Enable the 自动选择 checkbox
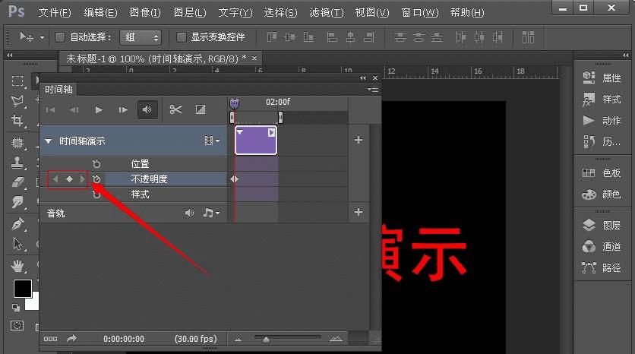 60,37
